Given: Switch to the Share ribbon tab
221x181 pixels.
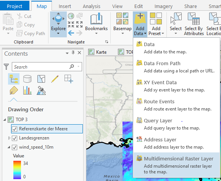Looking at the screenshot, I should click(190, 6).
